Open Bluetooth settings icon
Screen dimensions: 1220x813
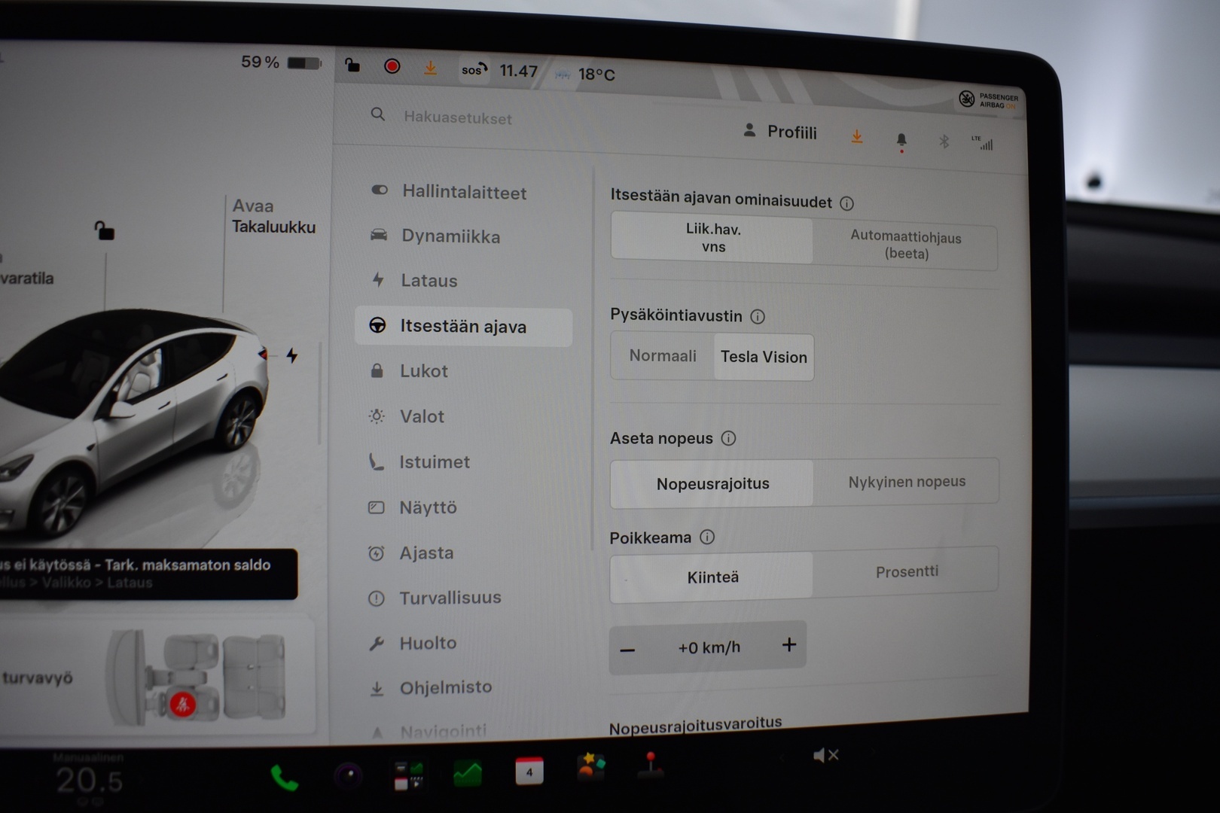944,142
